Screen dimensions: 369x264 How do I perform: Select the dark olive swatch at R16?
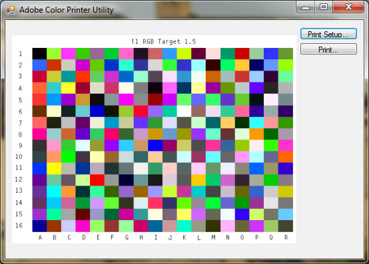[x=286, y=226]
